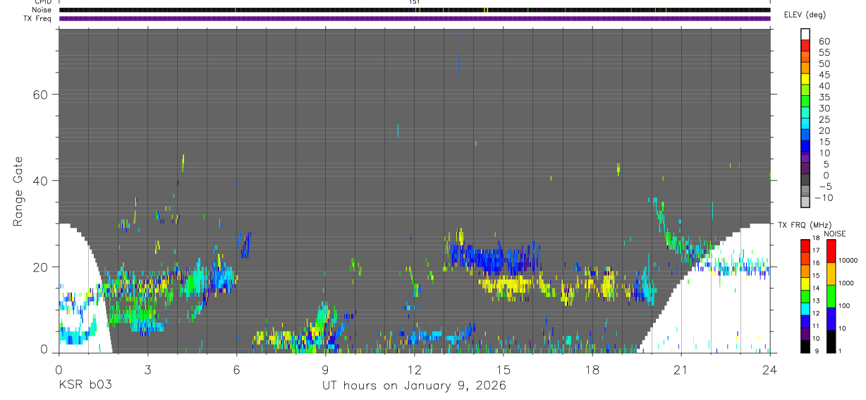Select the yellow swatch in TX FRQ legend
Viewport: 866px width, 400px height.
(805, 282)
